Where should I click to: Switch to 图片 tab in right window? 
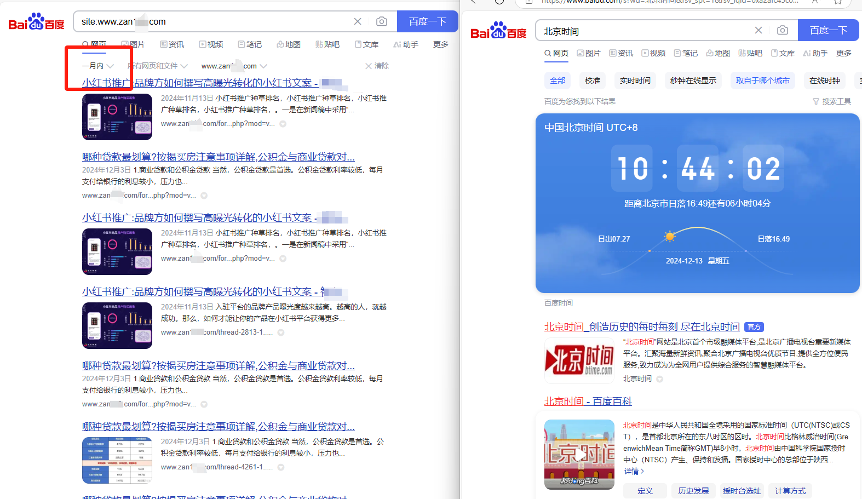[589, 53]
